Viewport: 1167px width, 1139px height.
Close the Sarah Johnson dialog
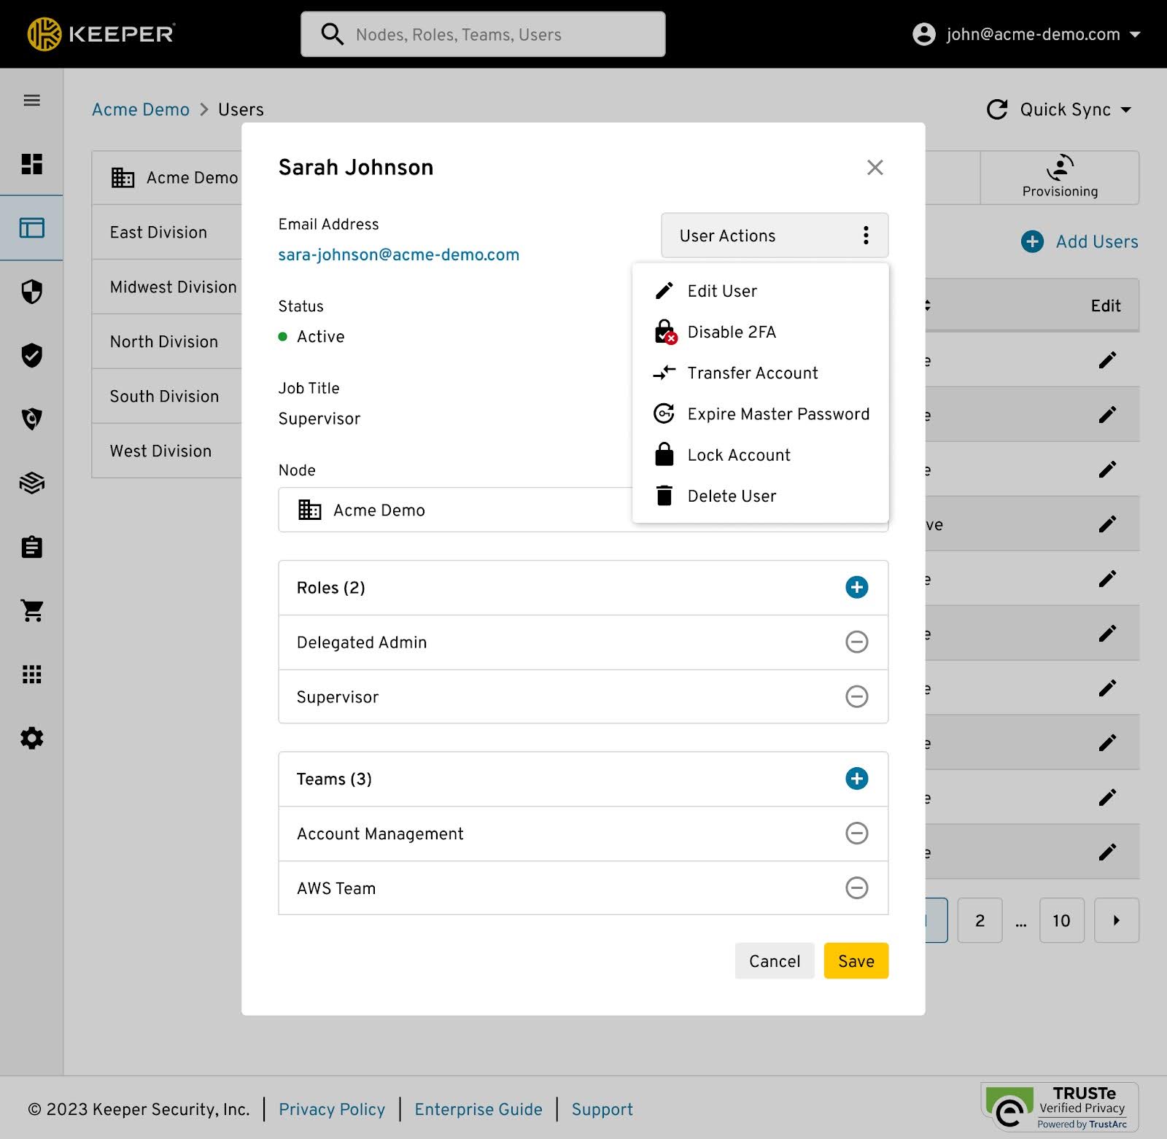pyautogui.click(x=875, y=168)
